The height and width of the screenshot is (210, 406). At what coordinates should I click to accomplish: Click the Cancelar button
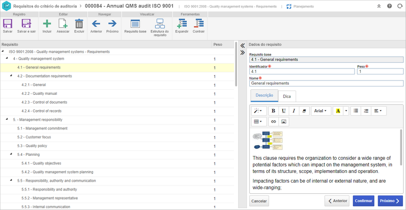point(259,201)
